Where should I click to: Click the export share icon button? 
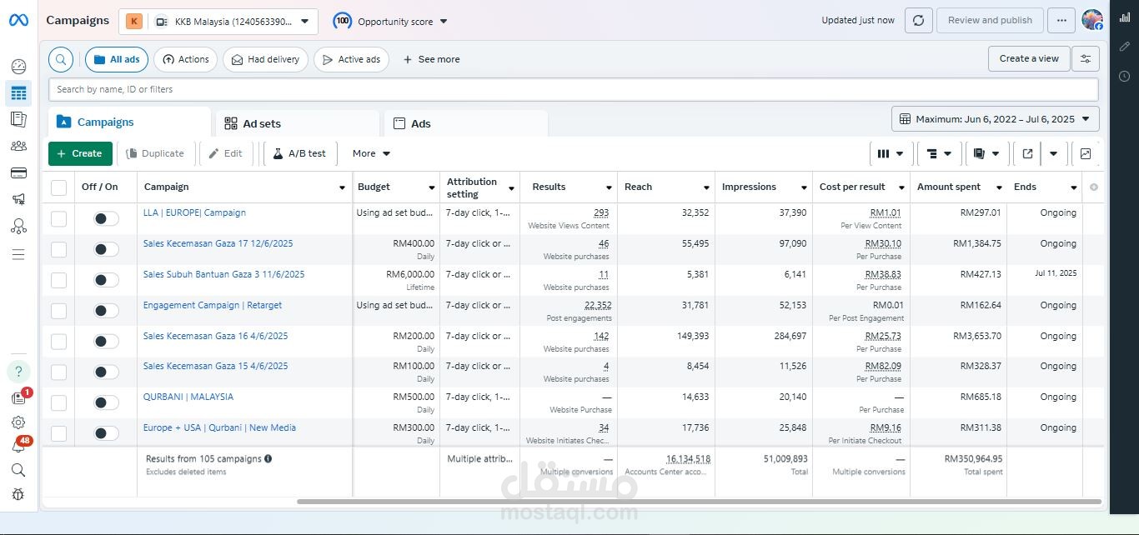click(1027, 153)
